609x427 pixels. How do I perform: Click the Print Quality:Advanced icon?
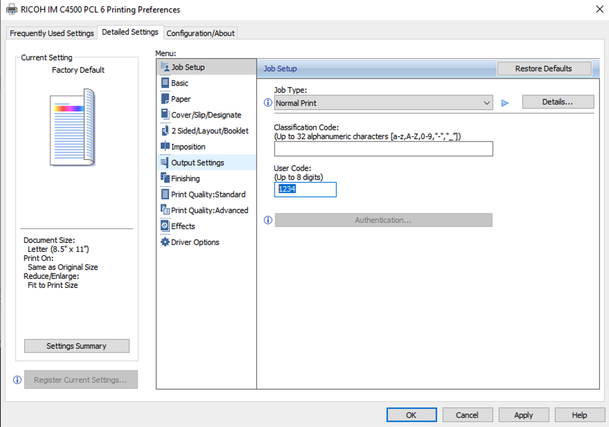[165, 210]
